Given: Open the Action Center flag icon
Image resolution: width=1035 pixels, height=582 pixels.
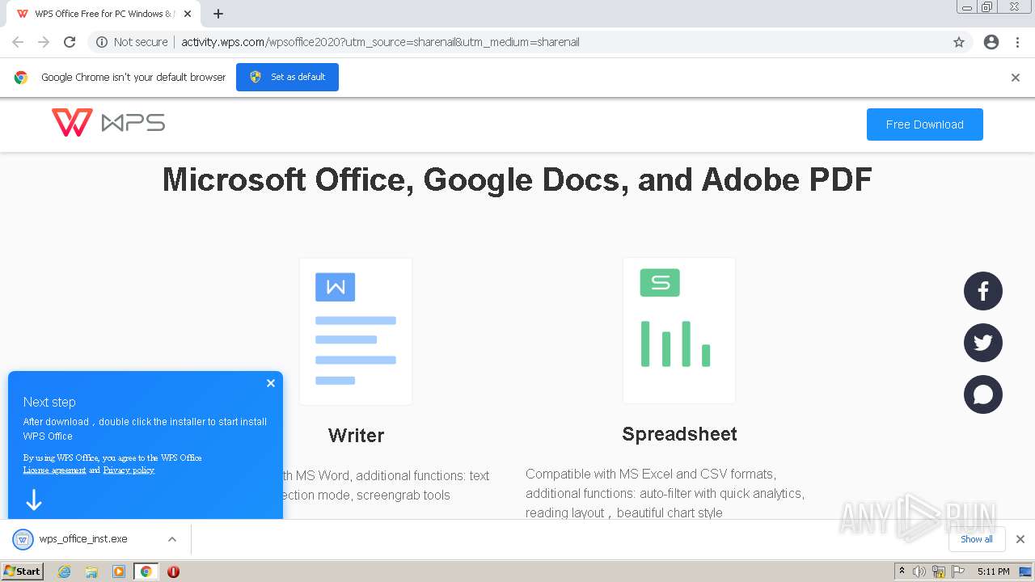Looking at the screenshot, I should click(x=957, y=571).
